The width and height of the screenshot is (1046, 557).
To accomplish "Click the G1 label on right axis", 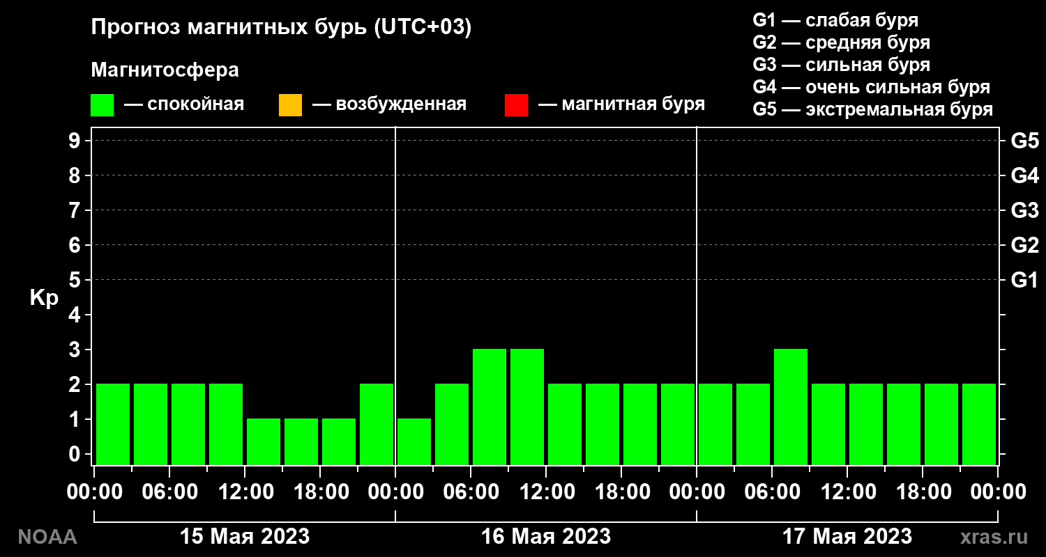I will 1025,280.
